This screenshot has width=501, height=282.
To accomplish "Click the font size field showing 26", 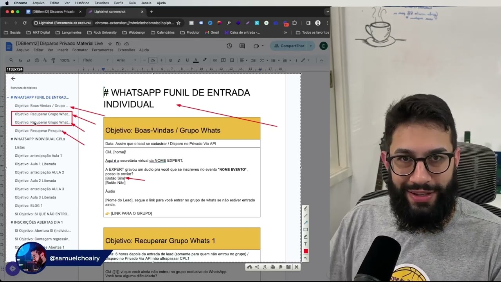I will (x=153, y=60).
